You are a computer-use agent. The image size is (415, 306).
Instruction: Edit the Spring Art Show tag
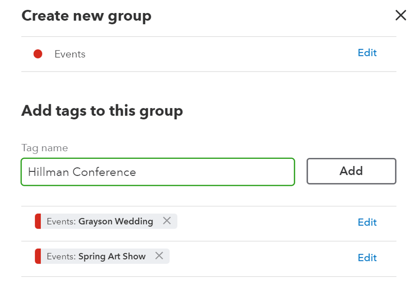[367, 257]
